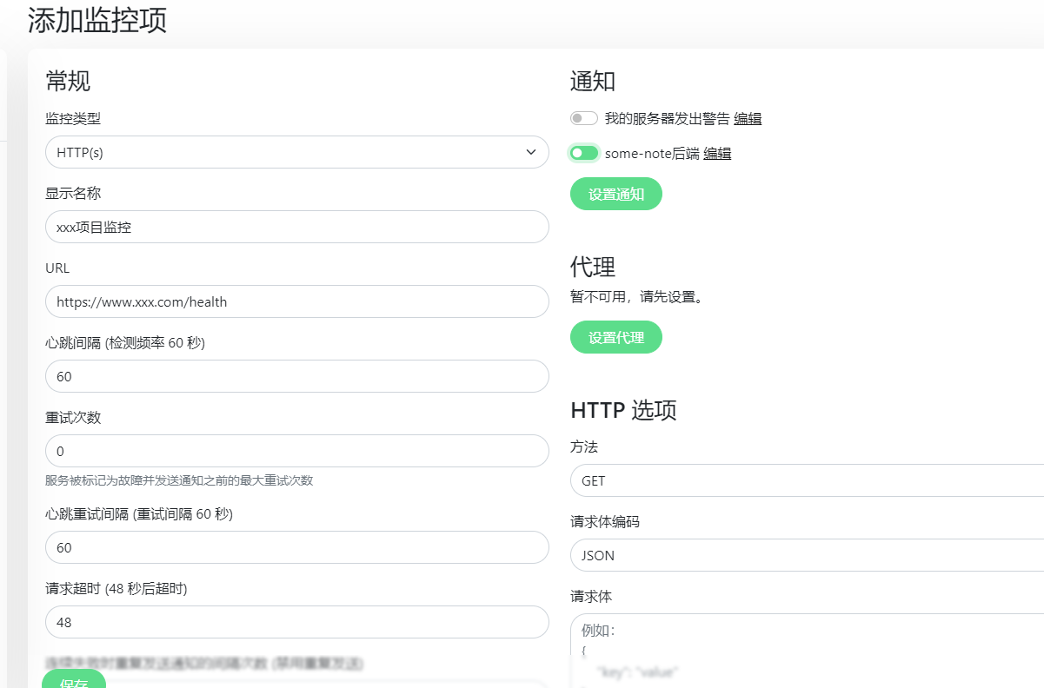The image size is (1044, 688).
Task: Click the 添加监控项 page heading
Action: coord(97,21)
